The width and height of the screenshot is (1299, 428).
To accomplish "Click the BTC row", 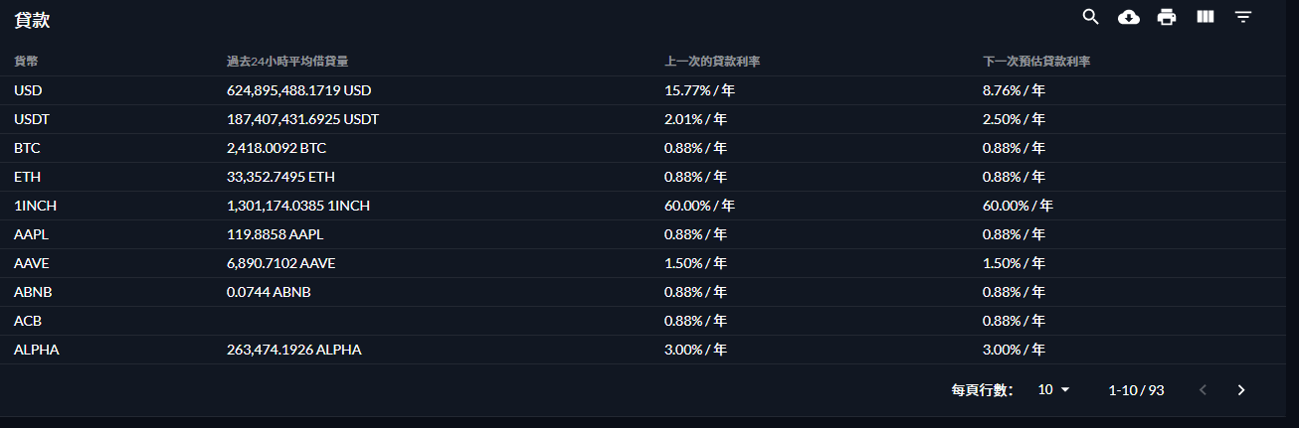I will (643, 148).
